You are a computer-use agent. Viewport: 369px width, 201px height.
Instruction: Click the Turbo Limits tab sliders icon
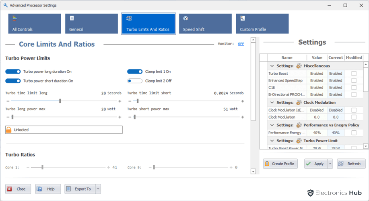[x=129, y=18]
